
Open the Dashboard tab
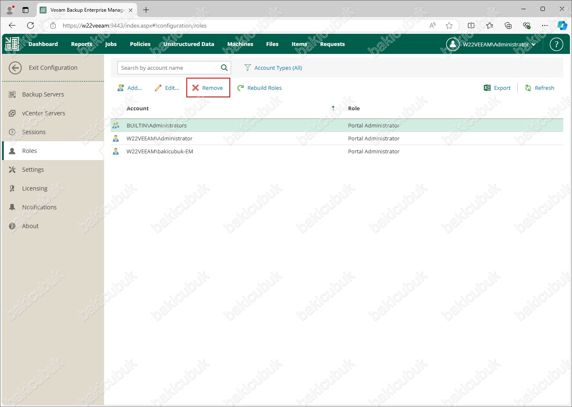[x=43, y=44]
